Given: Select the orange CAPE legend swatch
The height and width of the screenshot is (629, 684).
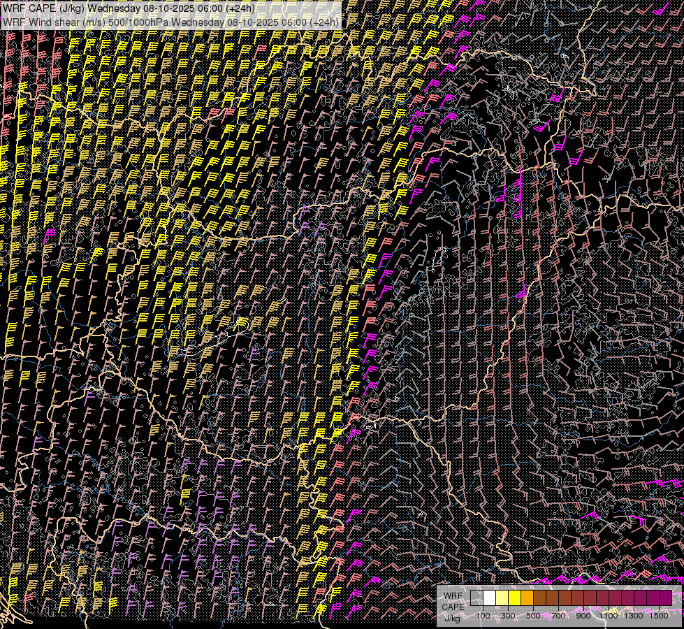Looking at the screenshot, I should click(x=527, y=598).
